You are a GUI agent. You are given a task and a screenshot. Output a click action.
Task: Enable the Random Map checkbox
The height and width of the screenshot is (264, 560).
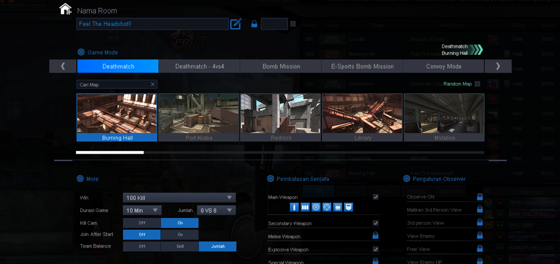[x=477, y=84]
